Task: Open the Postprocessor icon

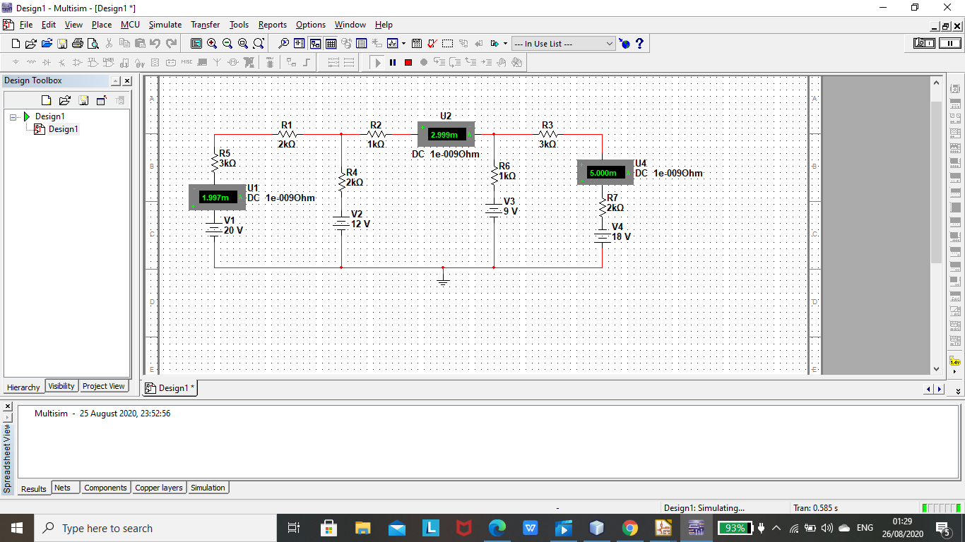Action: [x=416, y=44]
